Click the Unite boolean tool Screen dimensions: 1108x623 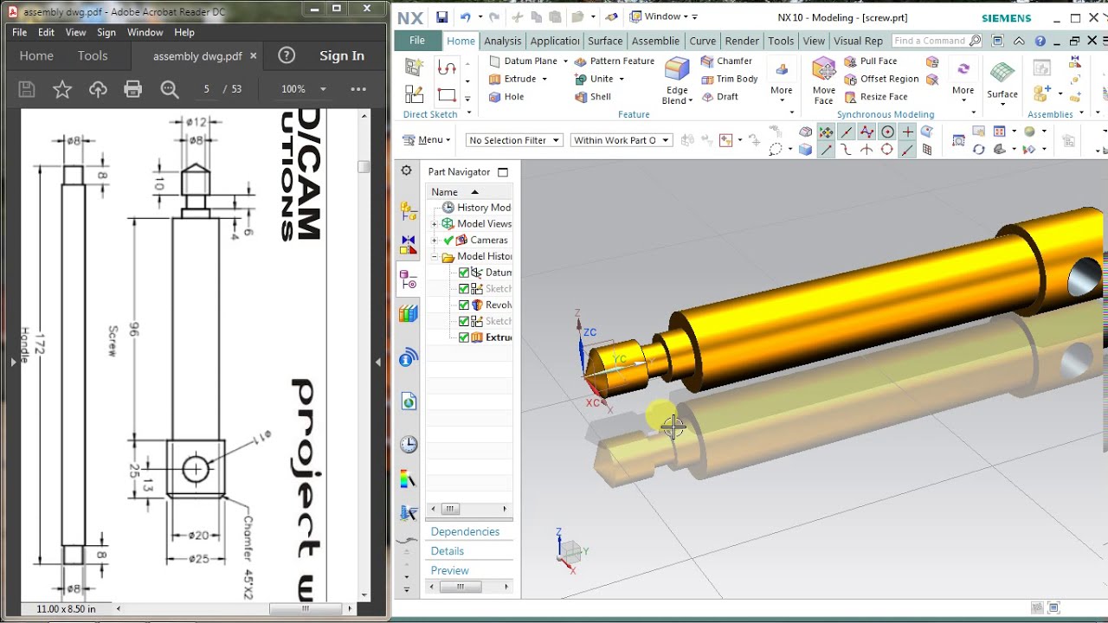tap(595, 79)
